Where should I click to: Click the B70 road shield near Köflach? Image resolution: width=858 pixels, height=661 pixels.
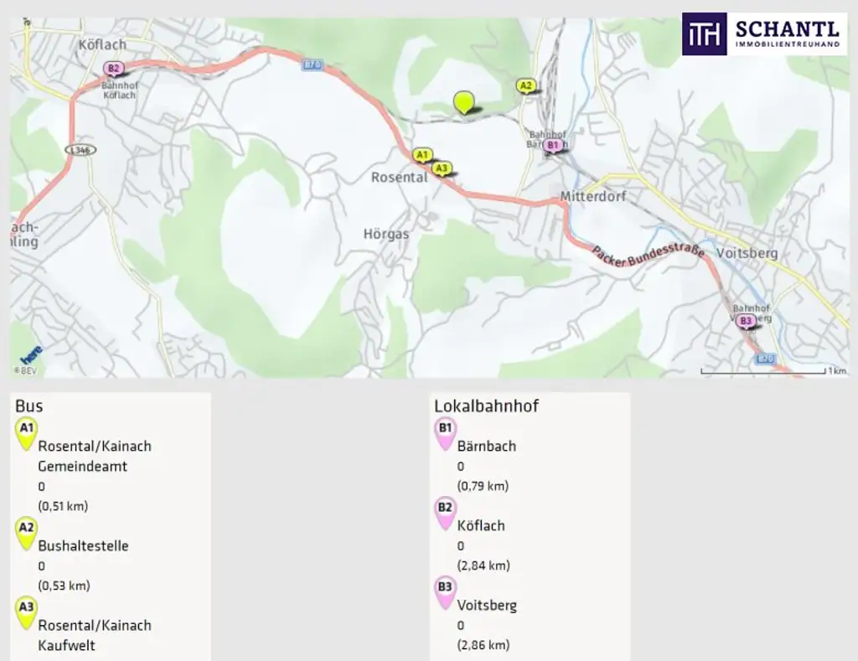click(x=312, y=65)
